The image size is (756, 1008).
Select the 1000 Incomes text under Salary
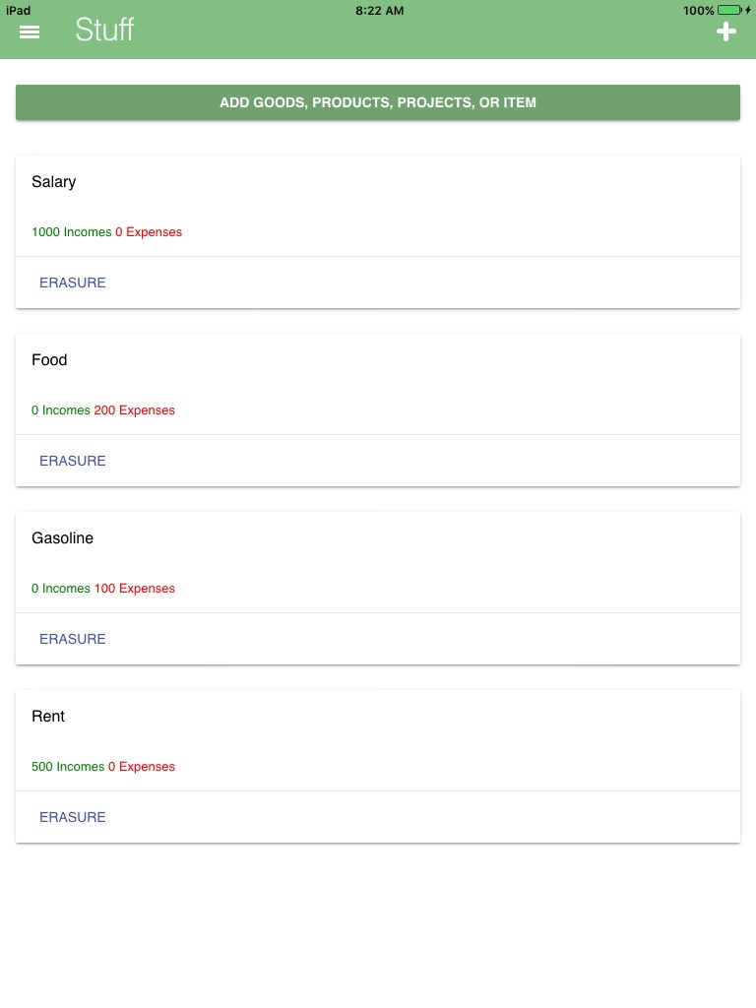tap(71, 232)
